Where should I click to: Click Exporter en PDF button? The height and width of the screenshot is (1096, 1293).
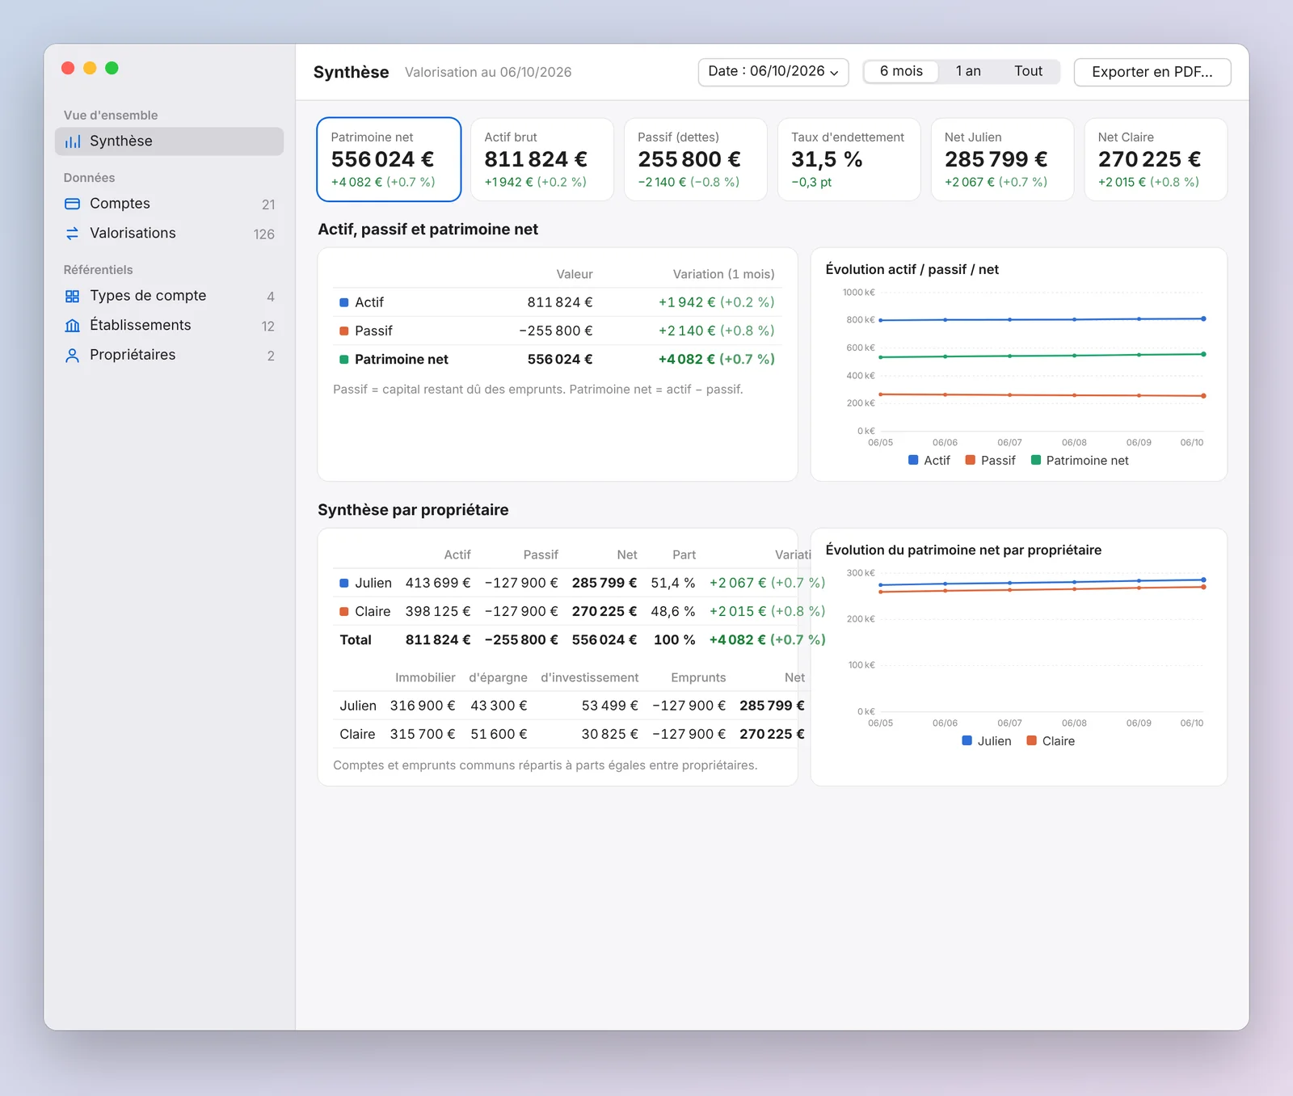1152,72
